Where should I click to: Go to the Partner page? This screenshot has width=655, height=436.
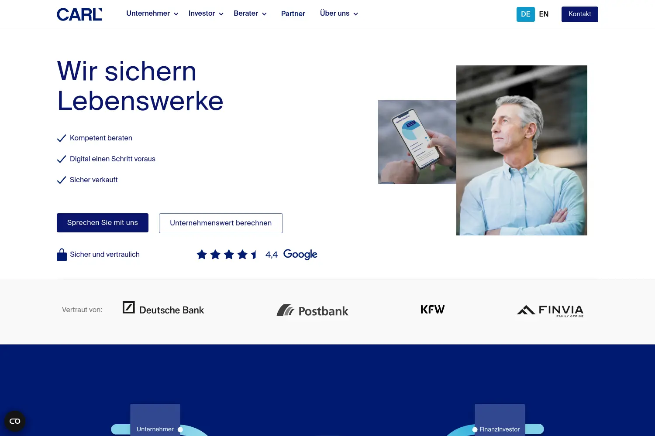(293, 14)
